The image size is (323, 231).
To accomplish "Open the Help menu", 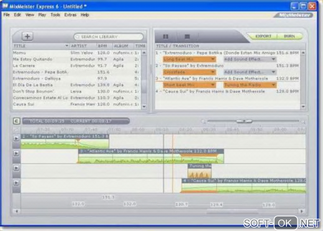I will click(x=85, y=15).
